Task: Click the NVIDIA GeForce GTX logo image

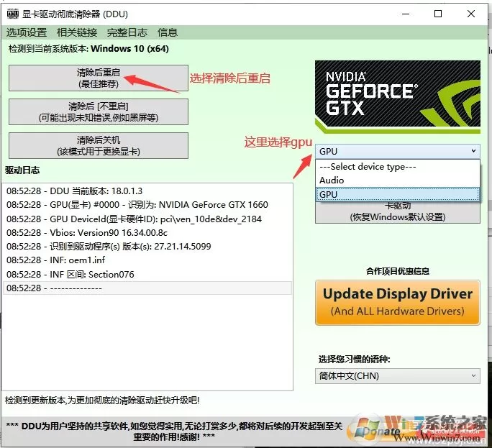Action: 398,97
